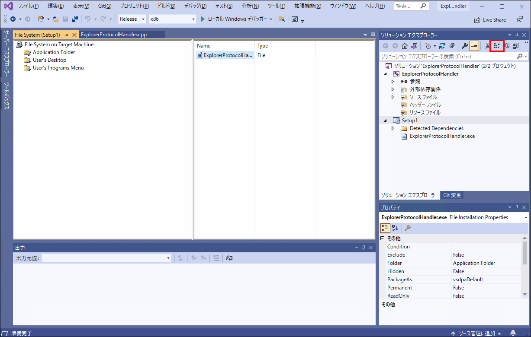The image size is (531, 337).
Task: Click the find in files folder icon
Action: click(x=282, y=19)
